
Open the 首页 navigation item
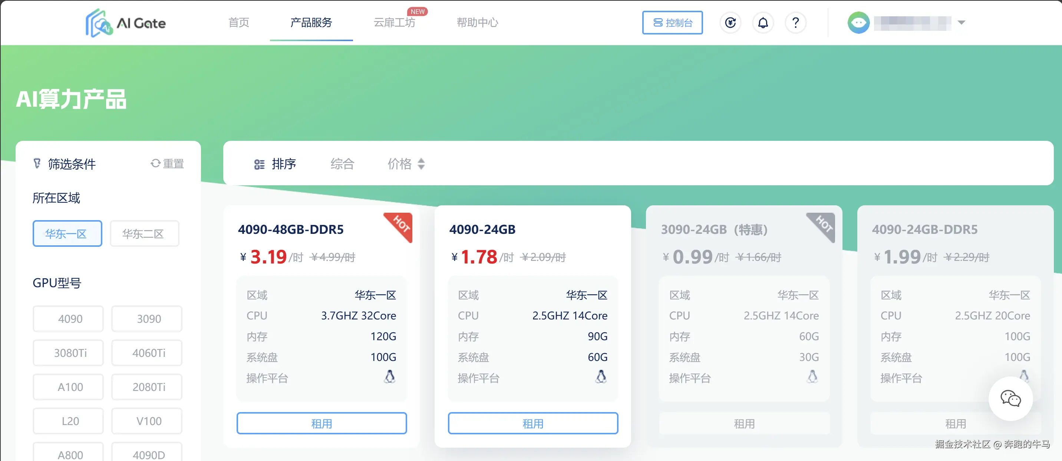coord(238,23)
